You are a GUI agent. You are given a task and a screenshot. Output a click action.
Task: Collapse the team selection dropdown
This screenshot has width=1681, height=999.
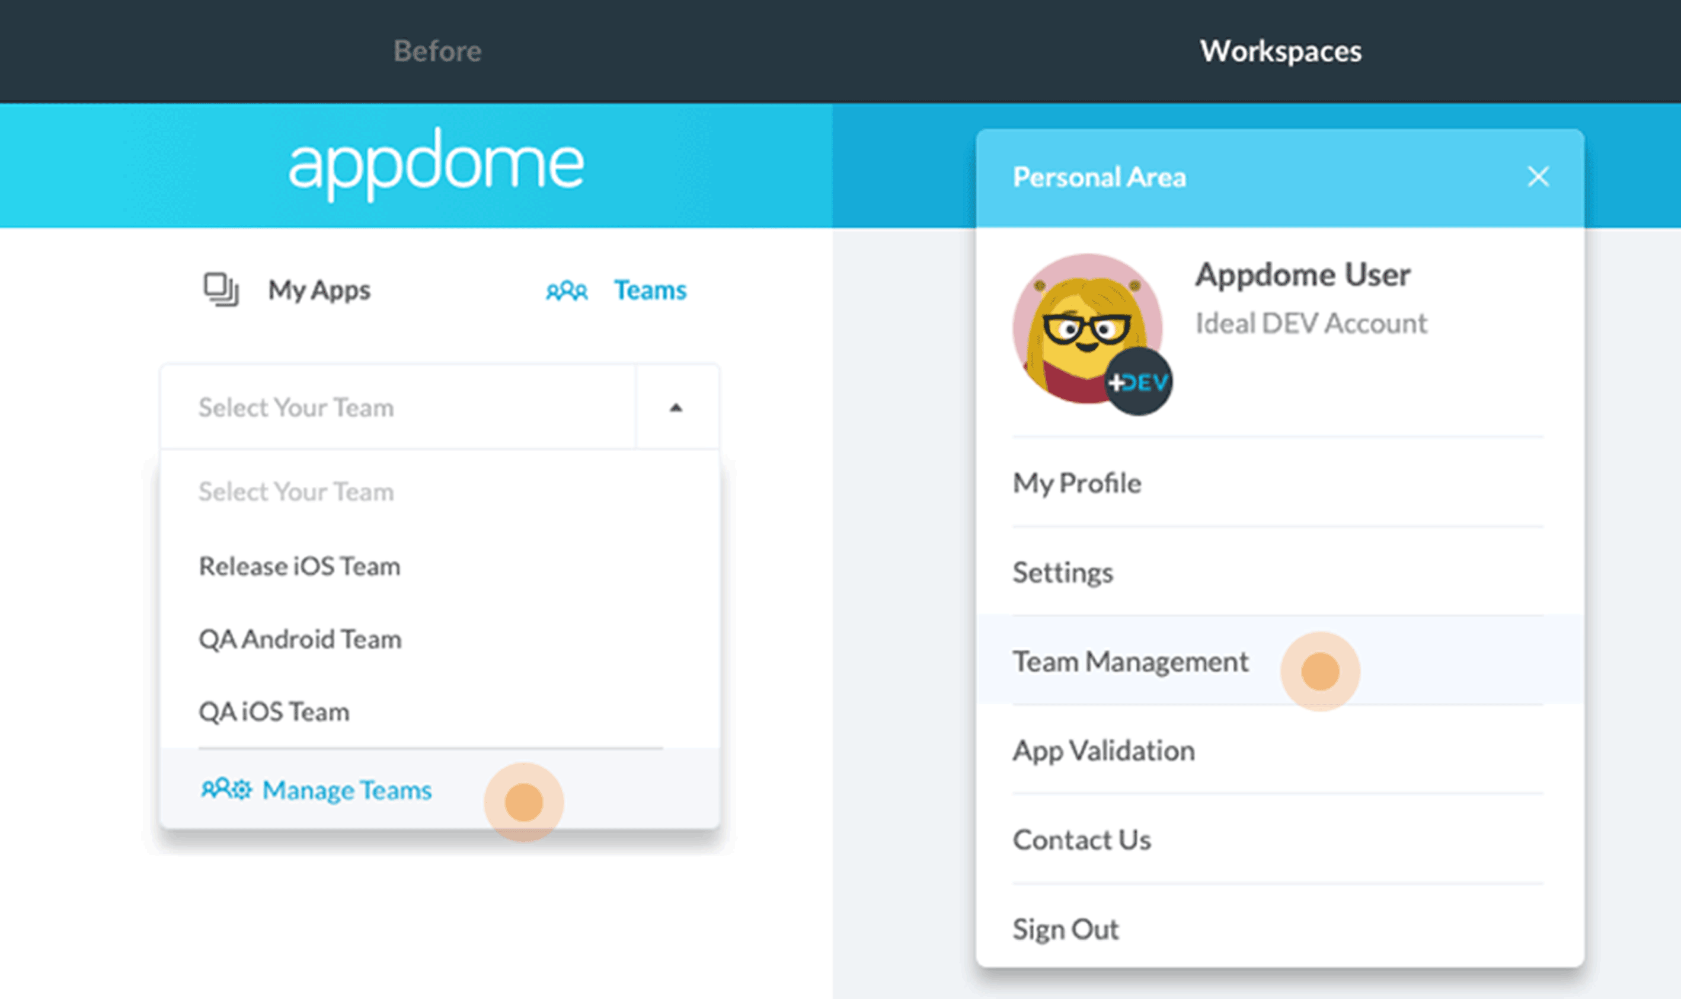673,408
